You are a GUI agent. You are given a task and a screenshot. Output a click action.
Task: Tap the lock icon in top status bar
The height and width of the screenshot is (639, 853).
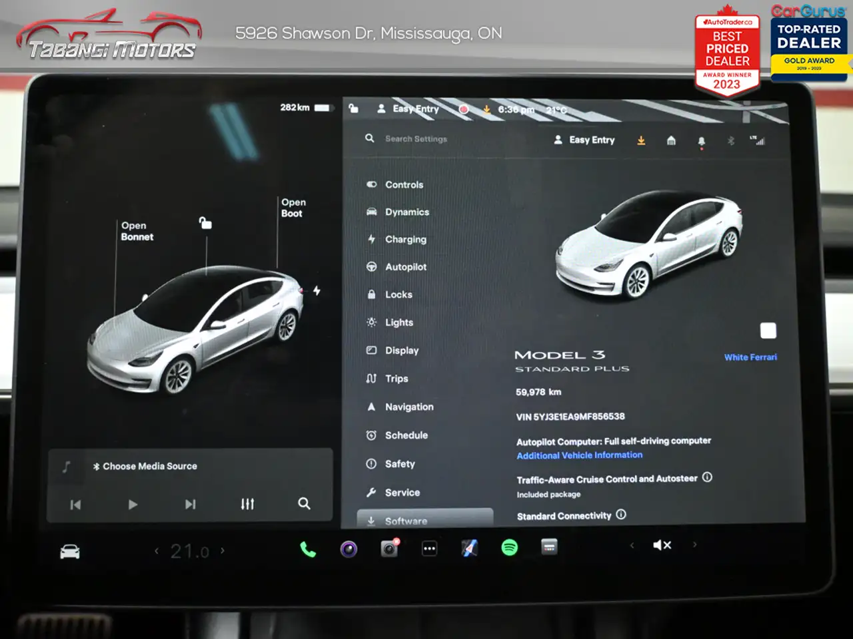(354, 108)
